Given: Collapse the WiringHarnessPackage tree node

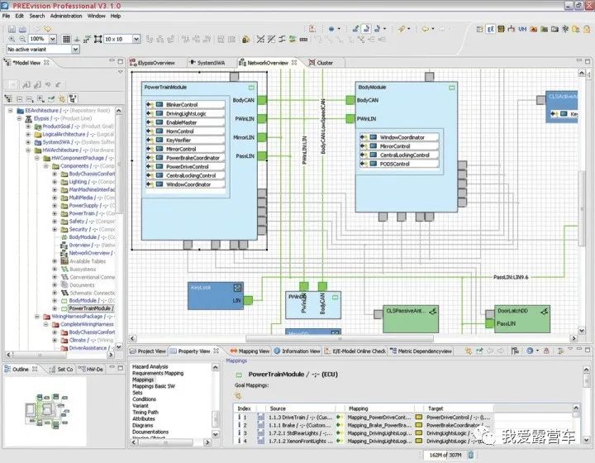Looking at the screenshot, I should click(x=37, y=317).
